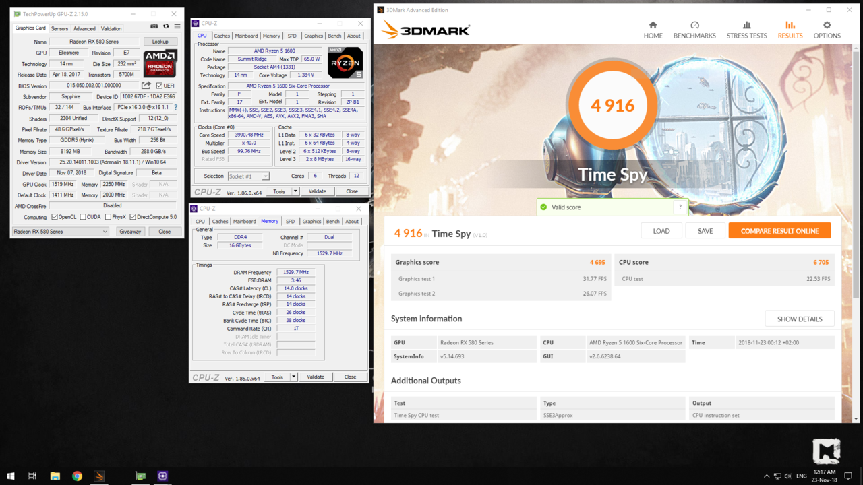Open Tools dropdown arrow in upper CPU-Z

[x=295, y=191]
